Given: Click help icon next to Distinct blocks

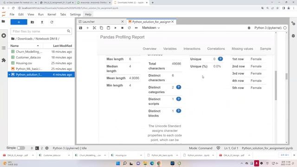Looking at the screenshot, I should (x=178, y=111).
